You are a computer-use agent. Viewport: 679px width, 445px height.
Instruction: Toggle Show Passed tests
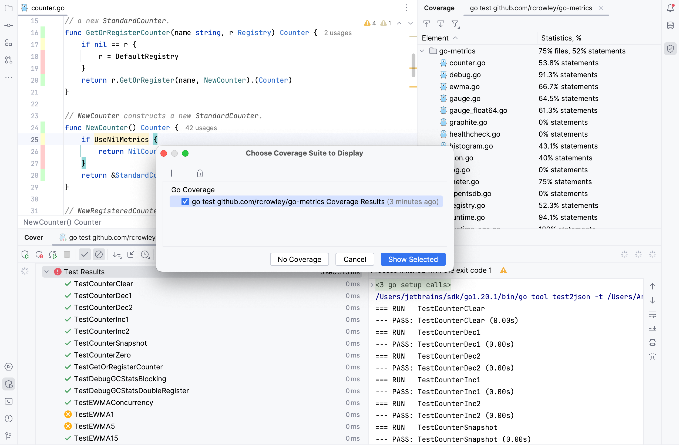(85, 254)
